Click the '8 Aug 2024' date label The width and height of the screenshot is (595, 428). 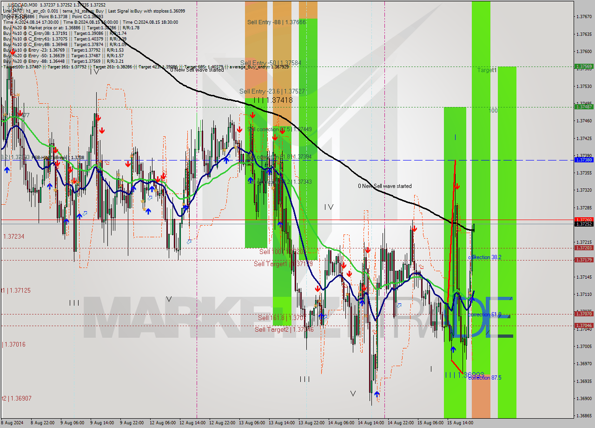12,423
